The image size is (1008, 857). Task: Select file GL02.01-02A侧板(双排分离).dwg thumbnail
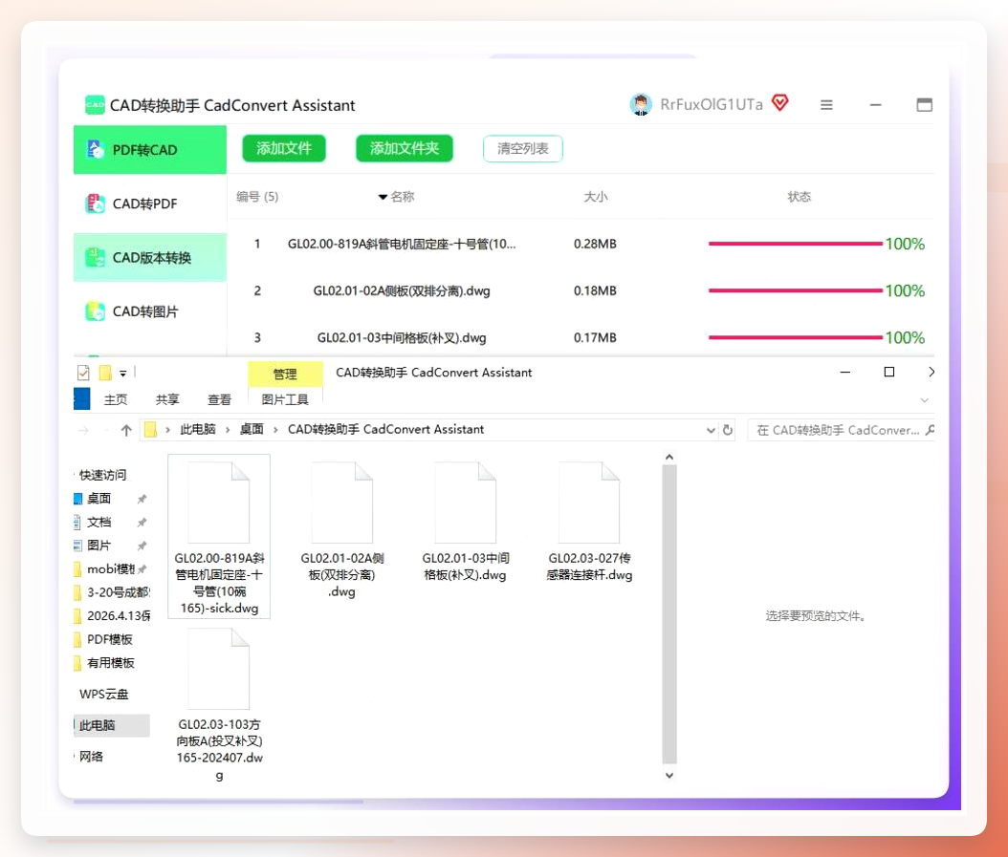342,503
